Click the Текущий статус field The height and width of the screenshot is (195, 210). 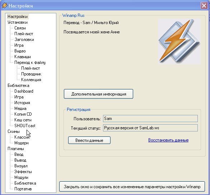150,128
